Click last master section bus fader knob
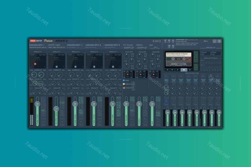This screenshot has width=251, height=167. (219, 112)
